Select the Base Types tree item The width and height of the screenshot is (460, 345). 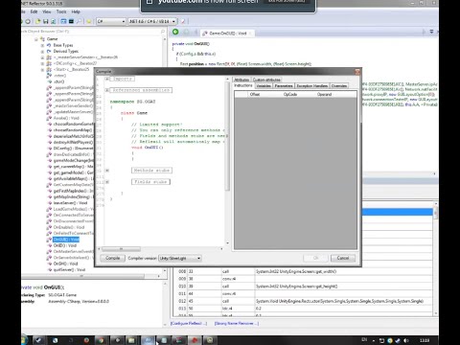point(63,45)
